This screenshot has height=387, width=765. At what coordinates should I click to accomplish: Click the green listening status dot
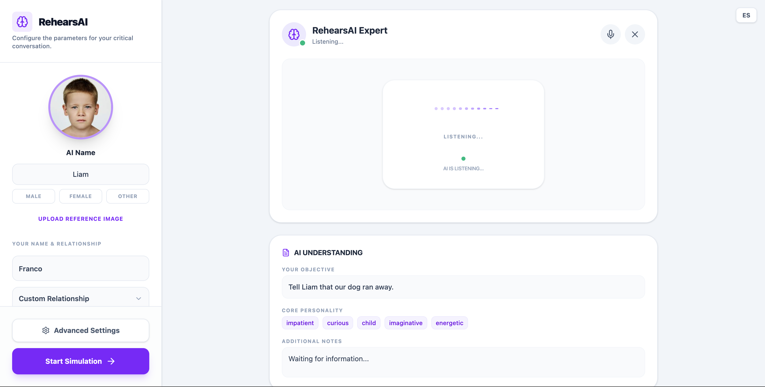[463, 159]
